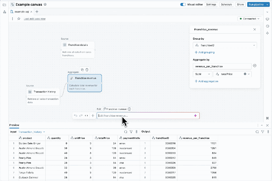Select output cell 3000016

click(164, 143)
